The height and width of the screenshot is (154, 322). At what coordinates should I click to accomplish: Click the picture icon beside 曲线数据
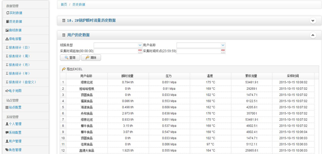[7, 30]
